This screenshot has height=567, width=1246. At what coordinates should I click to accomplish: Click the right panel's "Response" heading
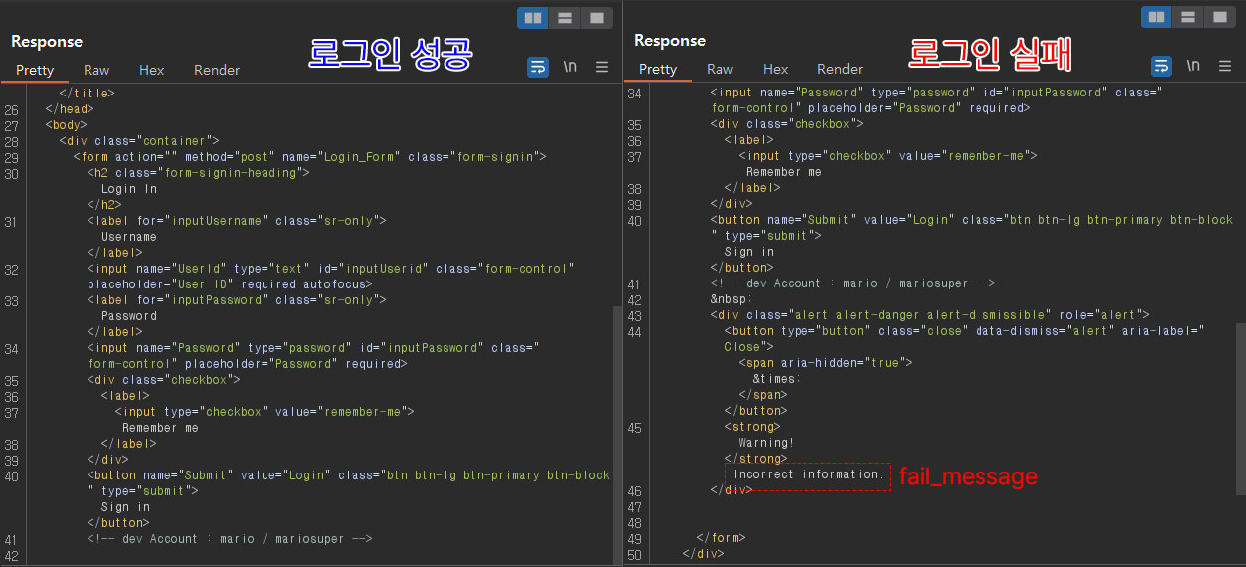[x=670, y=41]
